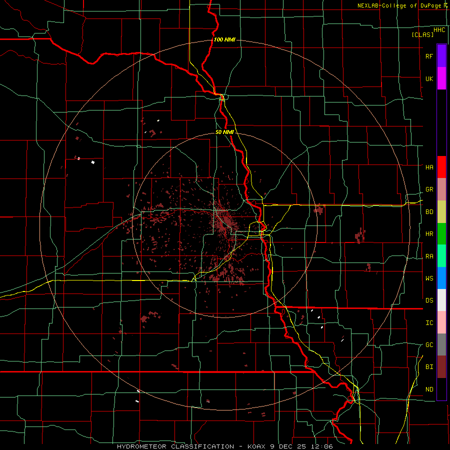Image resolution: width=450 pixels, height=450 pixels.
Task: Click the purple RF legend color swatch
Action: pos(441,56)
